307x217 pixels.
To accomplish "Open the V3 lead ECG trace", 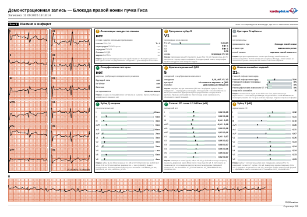I will [71, 88].
